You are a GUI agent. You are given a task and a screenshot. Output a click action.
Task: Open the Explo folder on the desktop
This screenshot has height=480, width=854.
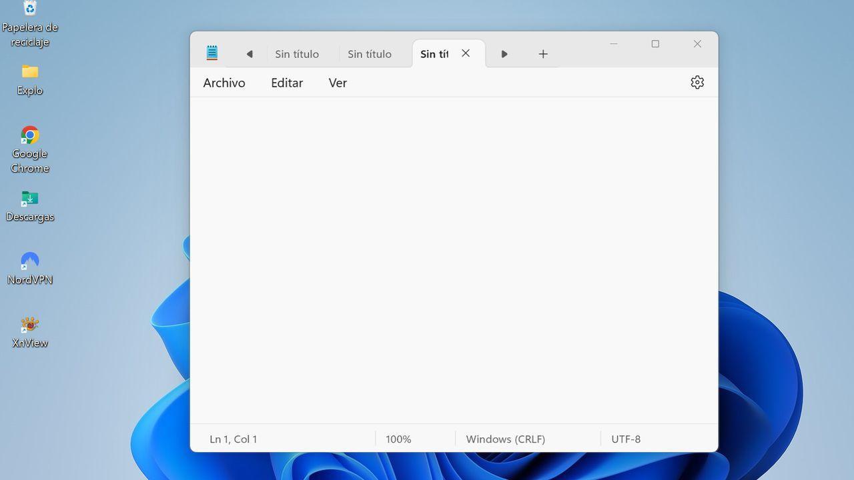pos(29,71)
